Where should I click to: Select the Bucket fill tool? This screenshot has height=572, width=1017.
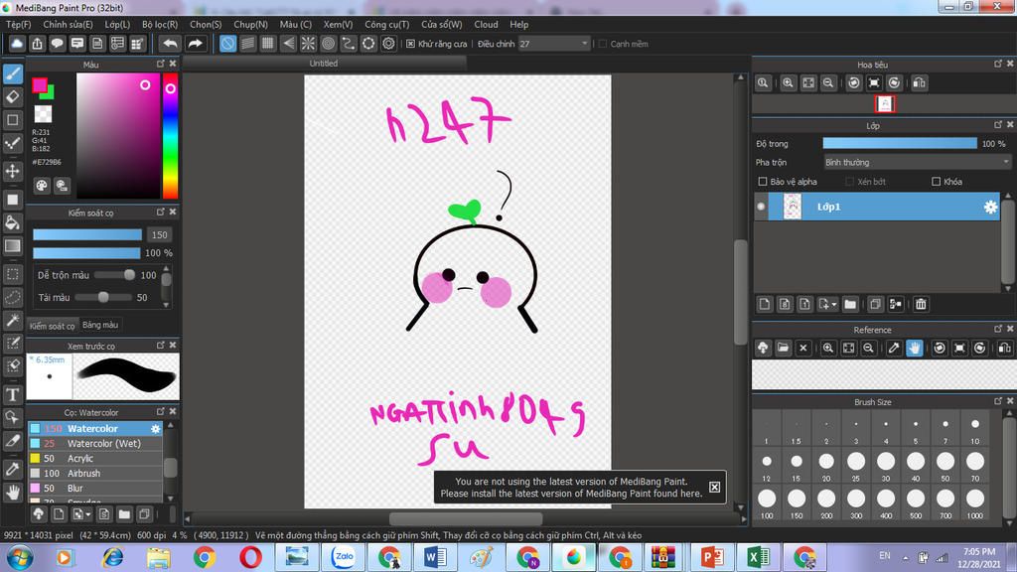(12, 222)
